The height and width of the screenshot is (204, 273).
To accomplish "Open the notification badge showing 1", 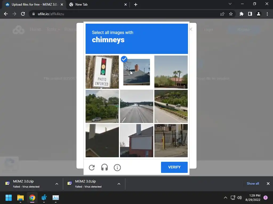I will tap(266, 198).
